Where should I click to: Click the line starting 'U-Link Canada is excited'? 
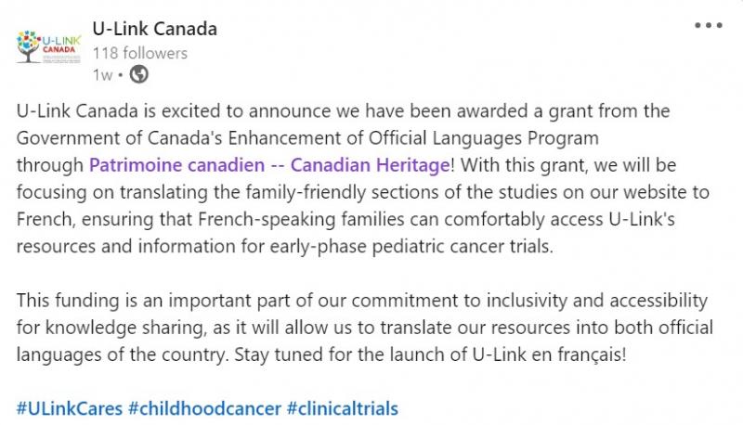[x=343, y=111]
